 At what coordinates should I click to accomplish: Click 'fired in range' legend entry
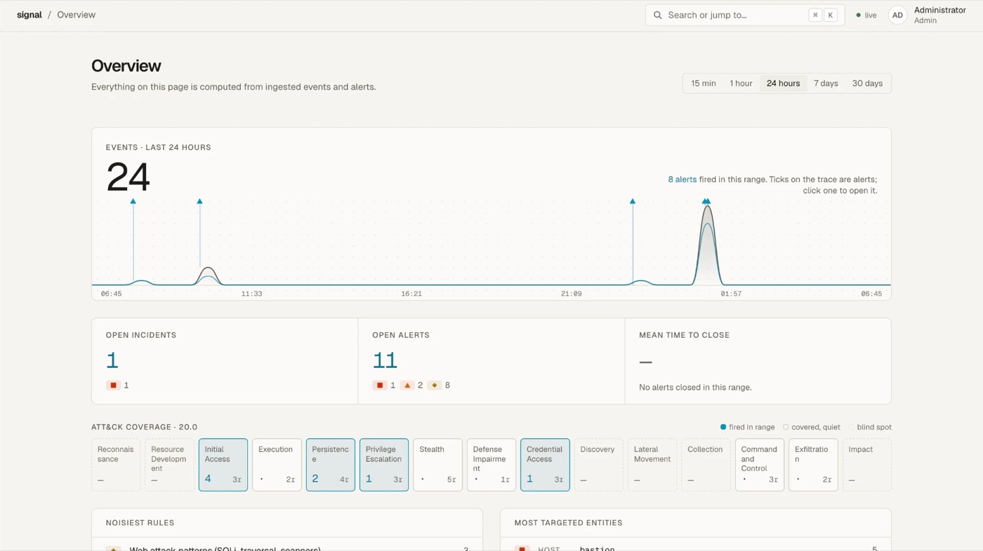click(747, 427)
